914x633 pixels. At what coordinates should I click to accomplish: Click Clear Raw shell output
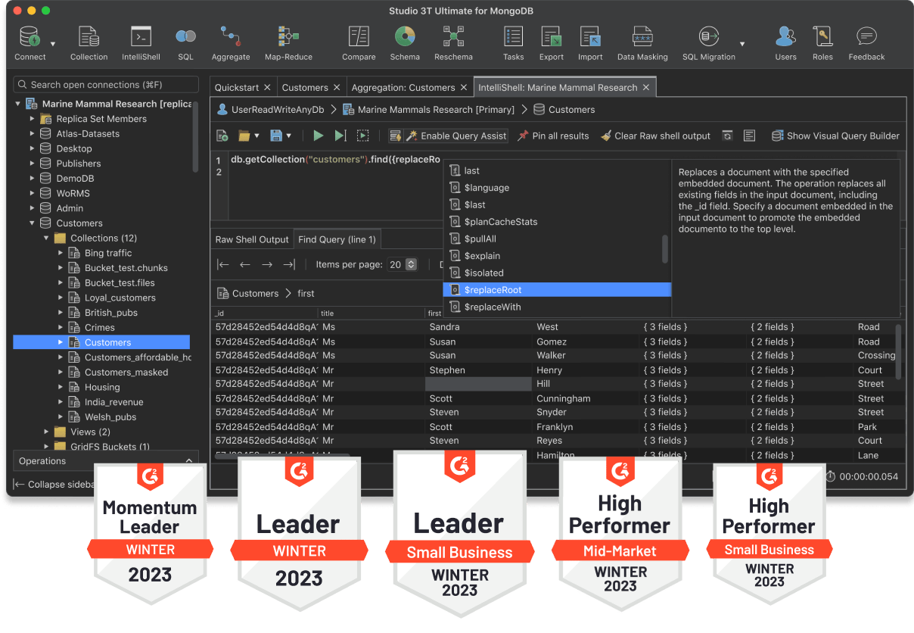(x=655, y=136)
